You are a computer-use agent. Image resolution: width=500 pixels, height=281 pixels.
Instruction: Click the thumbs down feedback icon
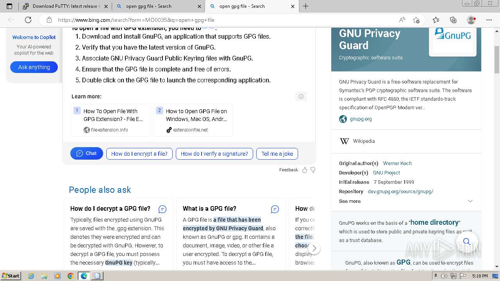[312, 170]
